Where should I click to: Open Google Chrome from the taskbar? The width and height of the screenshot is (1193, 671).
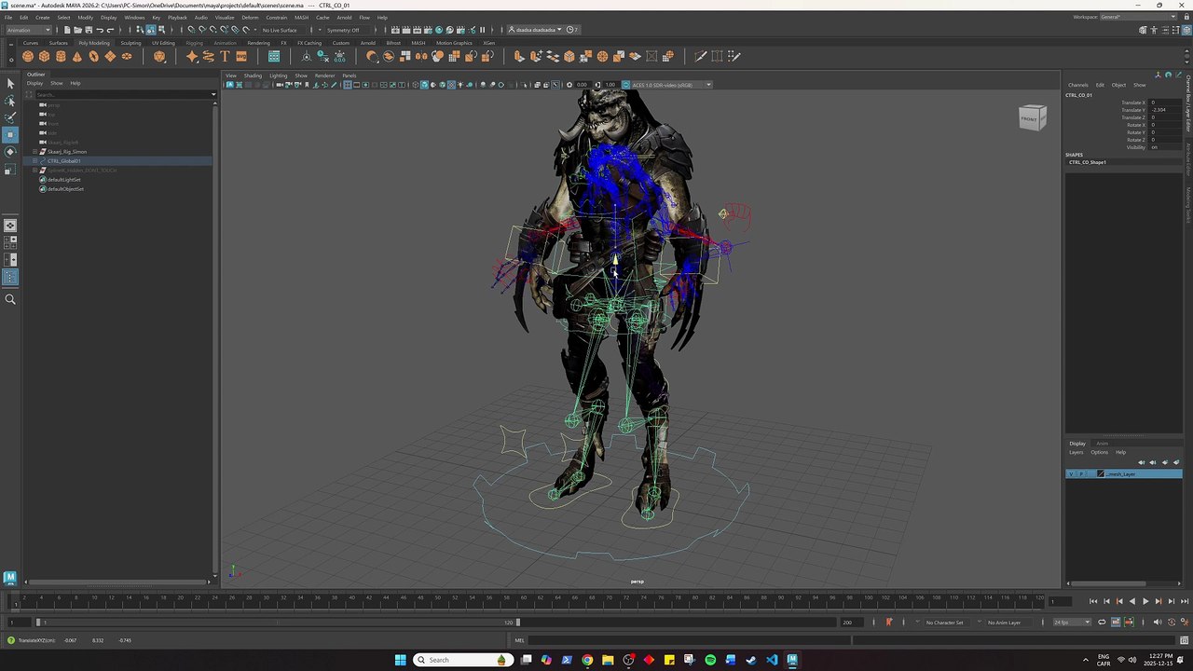click(x=587, y=660)
